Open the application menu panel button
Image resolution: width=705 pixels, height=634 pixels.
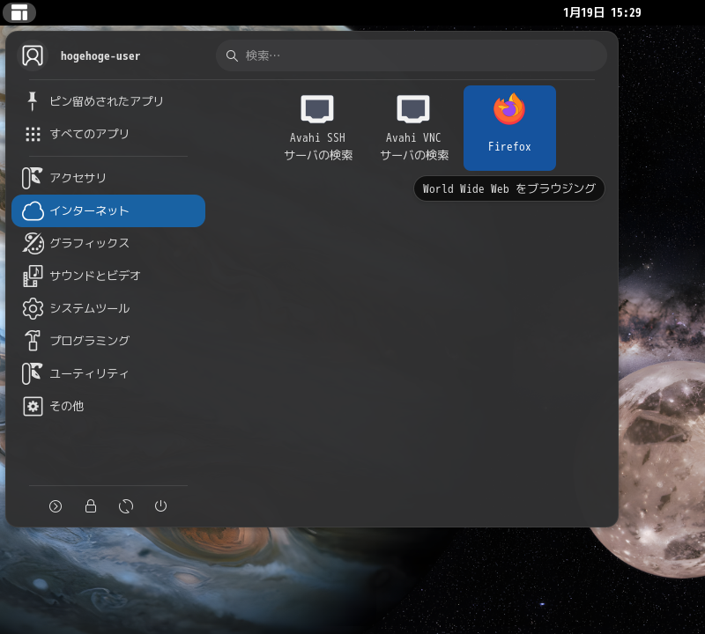[x=19, y=12]
